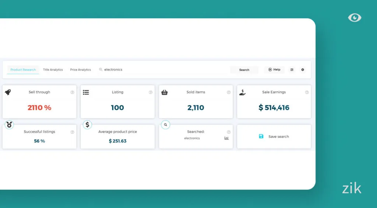Click the $ 251.63 average price value

click(x=117, y=141)
